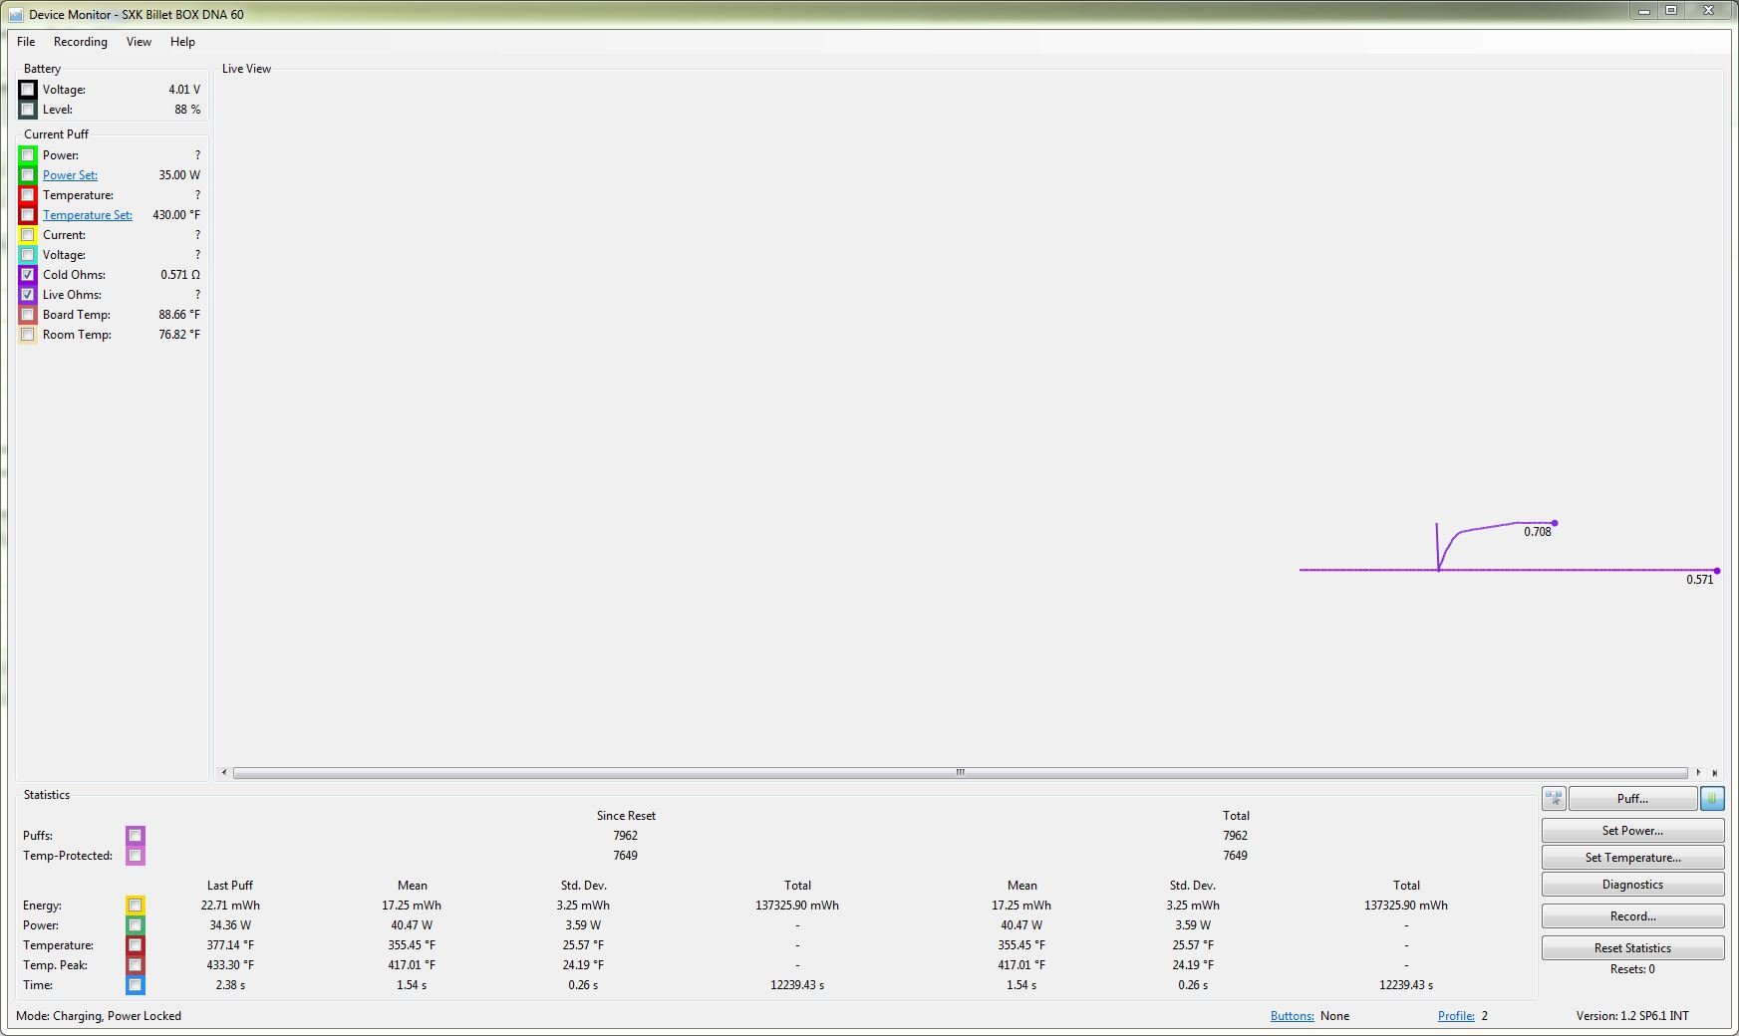Open the Recording menu
This screenshot has height=1036, width=1739.
point(80,42)
